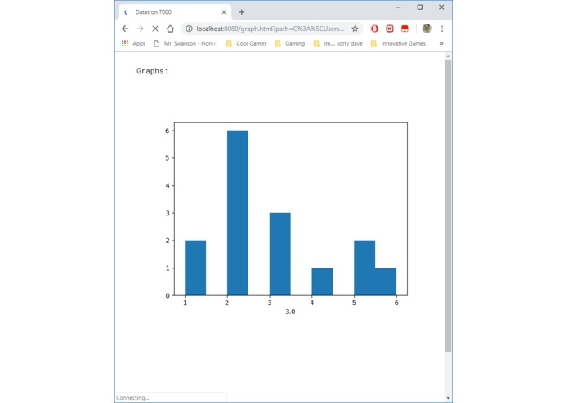Viewport: 568px width, 403px height.
Task: Click the forward navigation arrow
Action: [141, 29]
